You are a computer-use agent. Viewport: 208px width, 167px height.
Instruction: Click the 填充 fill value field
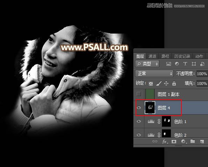pos(202,83)
